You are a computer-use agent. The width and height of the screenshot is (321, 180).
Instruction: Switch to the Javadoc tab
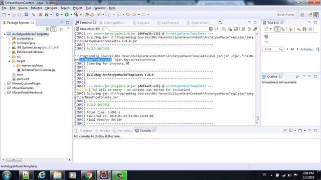(103, 130)
